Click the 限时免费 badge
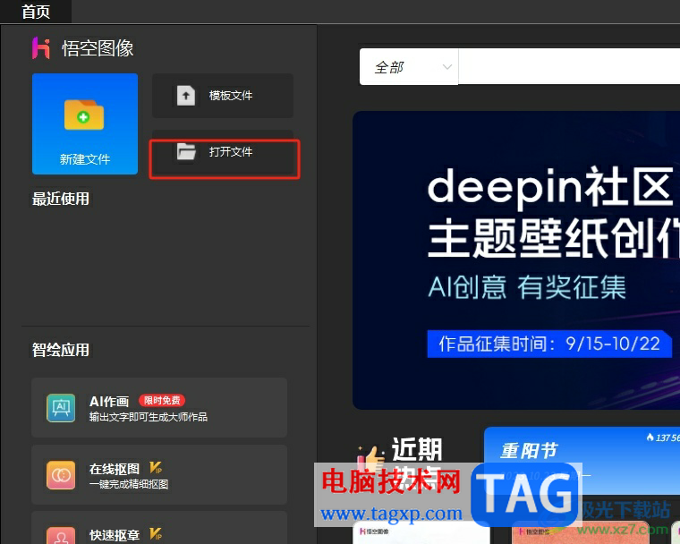The height and width of the screenshot is (544, 680). click(x=162, y=400)
